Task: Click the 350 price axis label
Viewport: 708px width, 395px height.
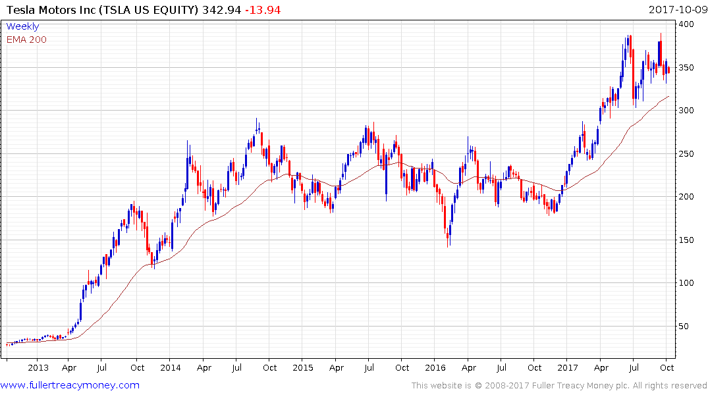Action: pyautogui.click(x=686, y=68)
